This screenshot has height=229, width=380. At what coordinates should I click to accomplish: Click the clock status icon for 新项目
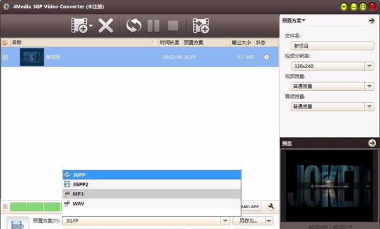pos(267,57)
